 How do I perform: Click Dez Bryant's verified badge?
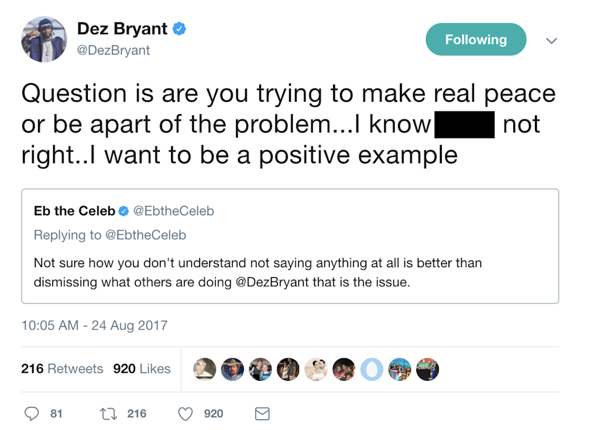pos(180,29)
